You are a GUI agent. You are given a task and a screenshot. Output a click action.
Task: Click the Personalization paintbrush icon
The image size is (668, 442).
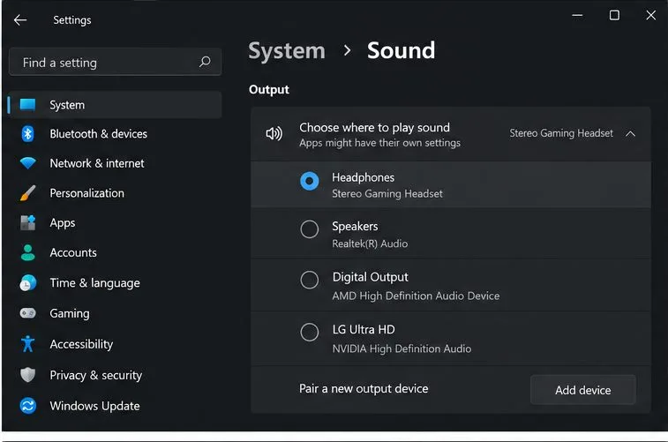pos(27,193)
